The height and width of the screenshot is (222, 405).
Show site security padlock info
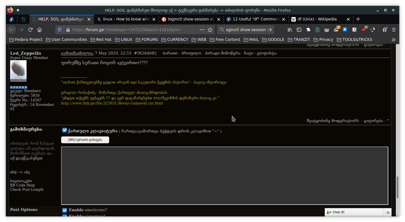tap(68, 30)
